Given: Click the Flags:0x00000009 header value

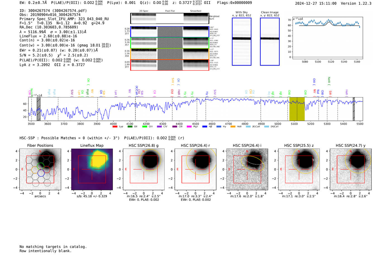Looking at the screenshot, I should pyautogui.click(x=234, y=3).
